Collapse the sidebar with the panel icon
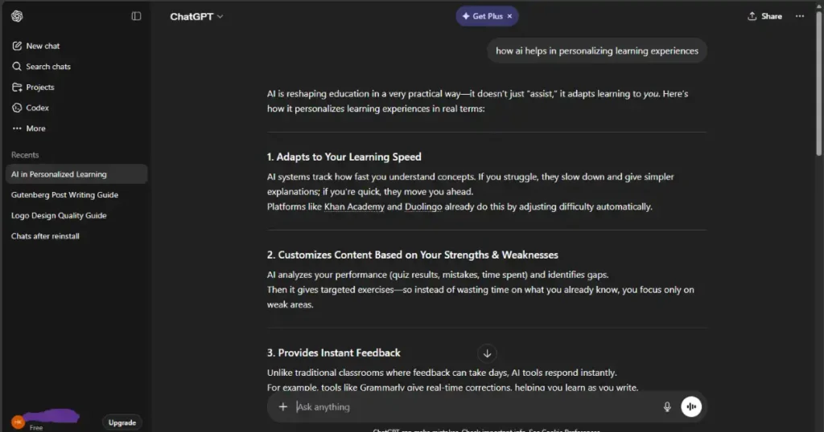 pyautogui.click(x=136, y=16)
